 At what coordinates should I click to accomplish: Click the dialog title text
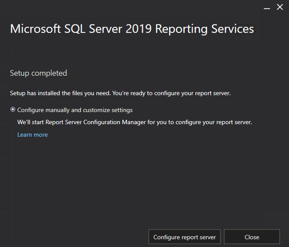point(132,29)
